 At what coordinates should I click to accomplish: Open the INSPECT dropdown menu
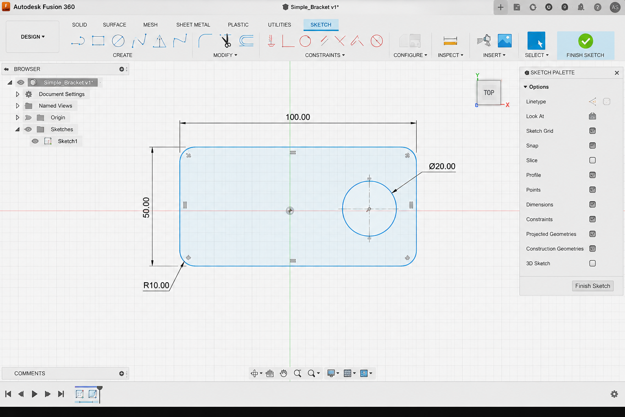(x=450, y=55)
